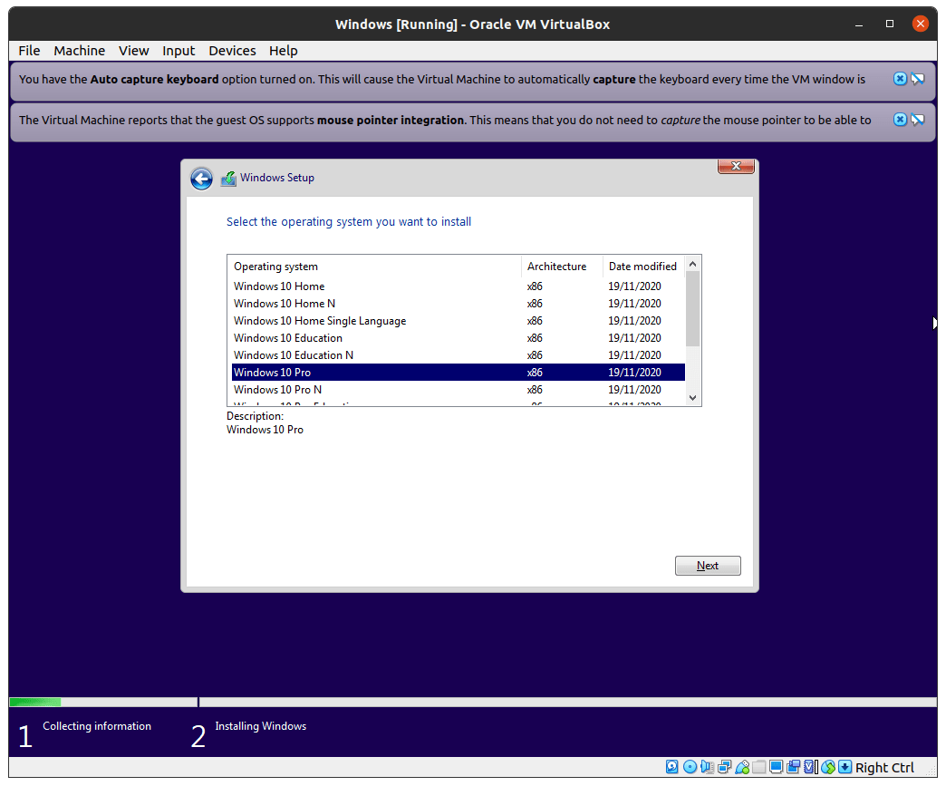Maximize the VirtualBox window
The width and height of the screenshot is (946, 786).
[889, 24]
